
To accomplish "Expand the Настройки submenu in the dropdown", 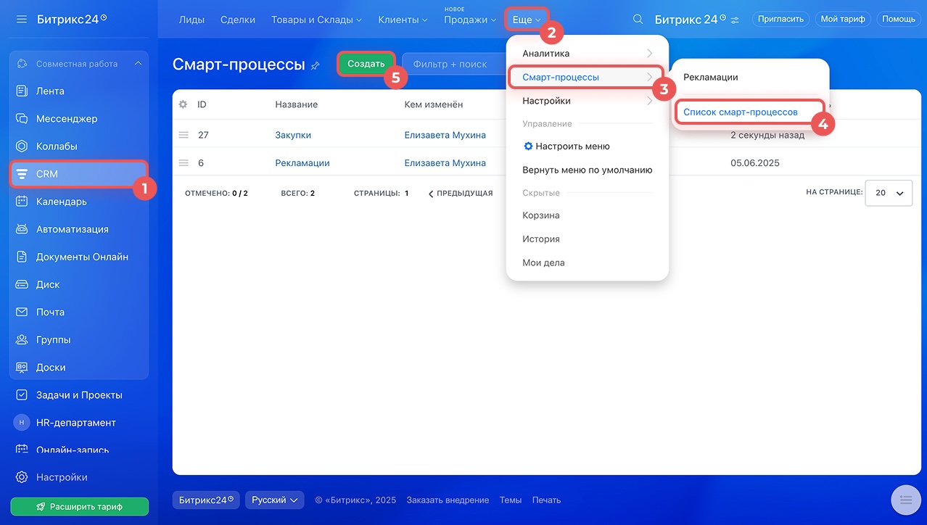I will coord(587,101).
